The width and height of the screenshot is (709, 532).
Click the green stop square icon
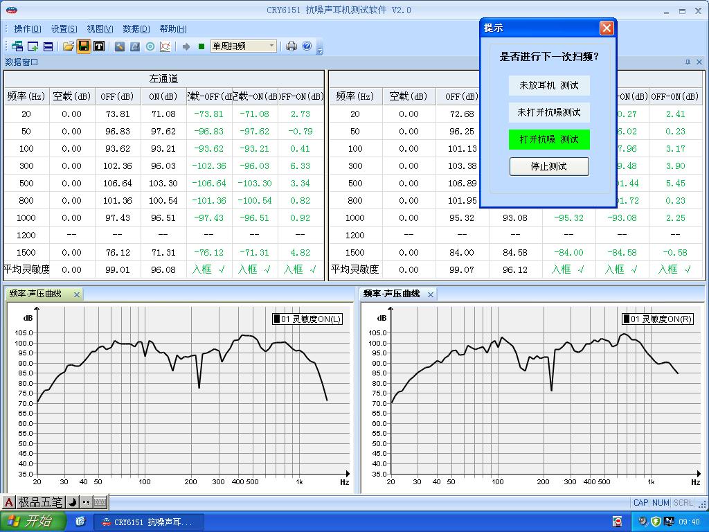tap(201, 46)
